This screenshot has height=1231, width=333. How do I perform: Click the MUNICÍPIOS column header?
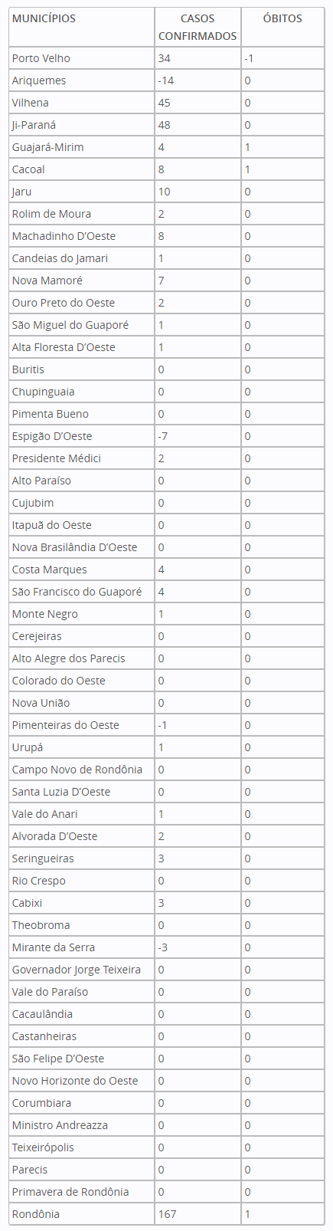44,18
